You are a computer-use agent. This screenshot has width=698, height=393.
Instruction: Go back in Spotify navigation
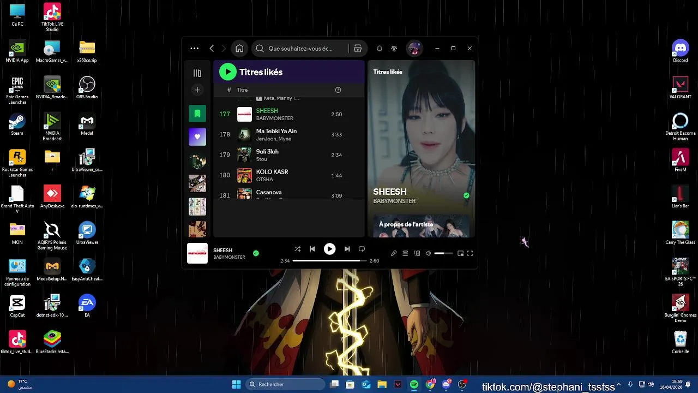[212, 49]
